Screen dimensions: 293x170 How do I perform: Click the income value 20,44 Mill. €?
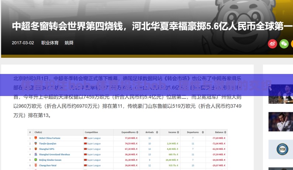pos(172,160)
